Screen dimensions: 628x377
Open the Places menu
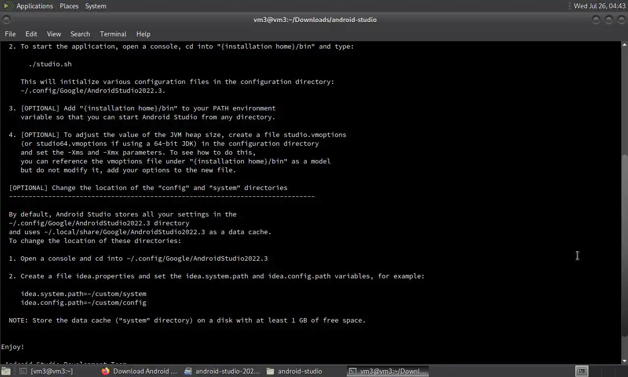point(69,6)
